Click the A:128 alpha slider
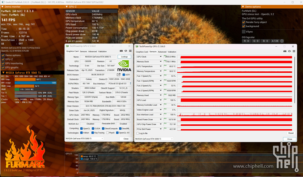The width and height of the screenshot is (303, 177). click(275, 41)
